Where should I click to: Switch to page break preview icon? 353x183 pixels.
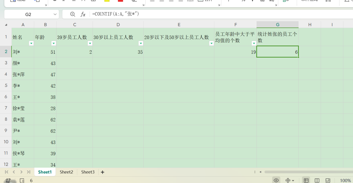tap(328, 181)
